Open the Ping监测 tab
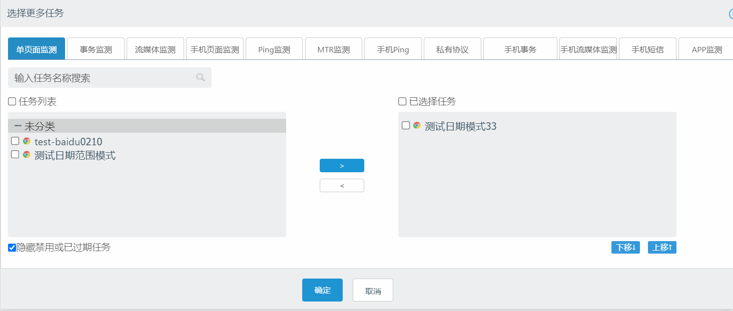 pos(274,49)
